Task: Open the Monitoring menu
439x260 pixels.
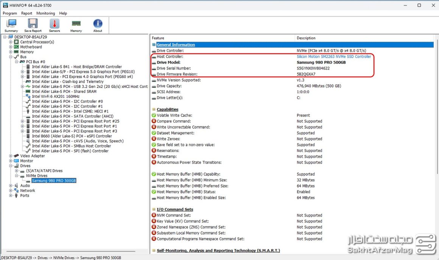Action: pos(45,13)
